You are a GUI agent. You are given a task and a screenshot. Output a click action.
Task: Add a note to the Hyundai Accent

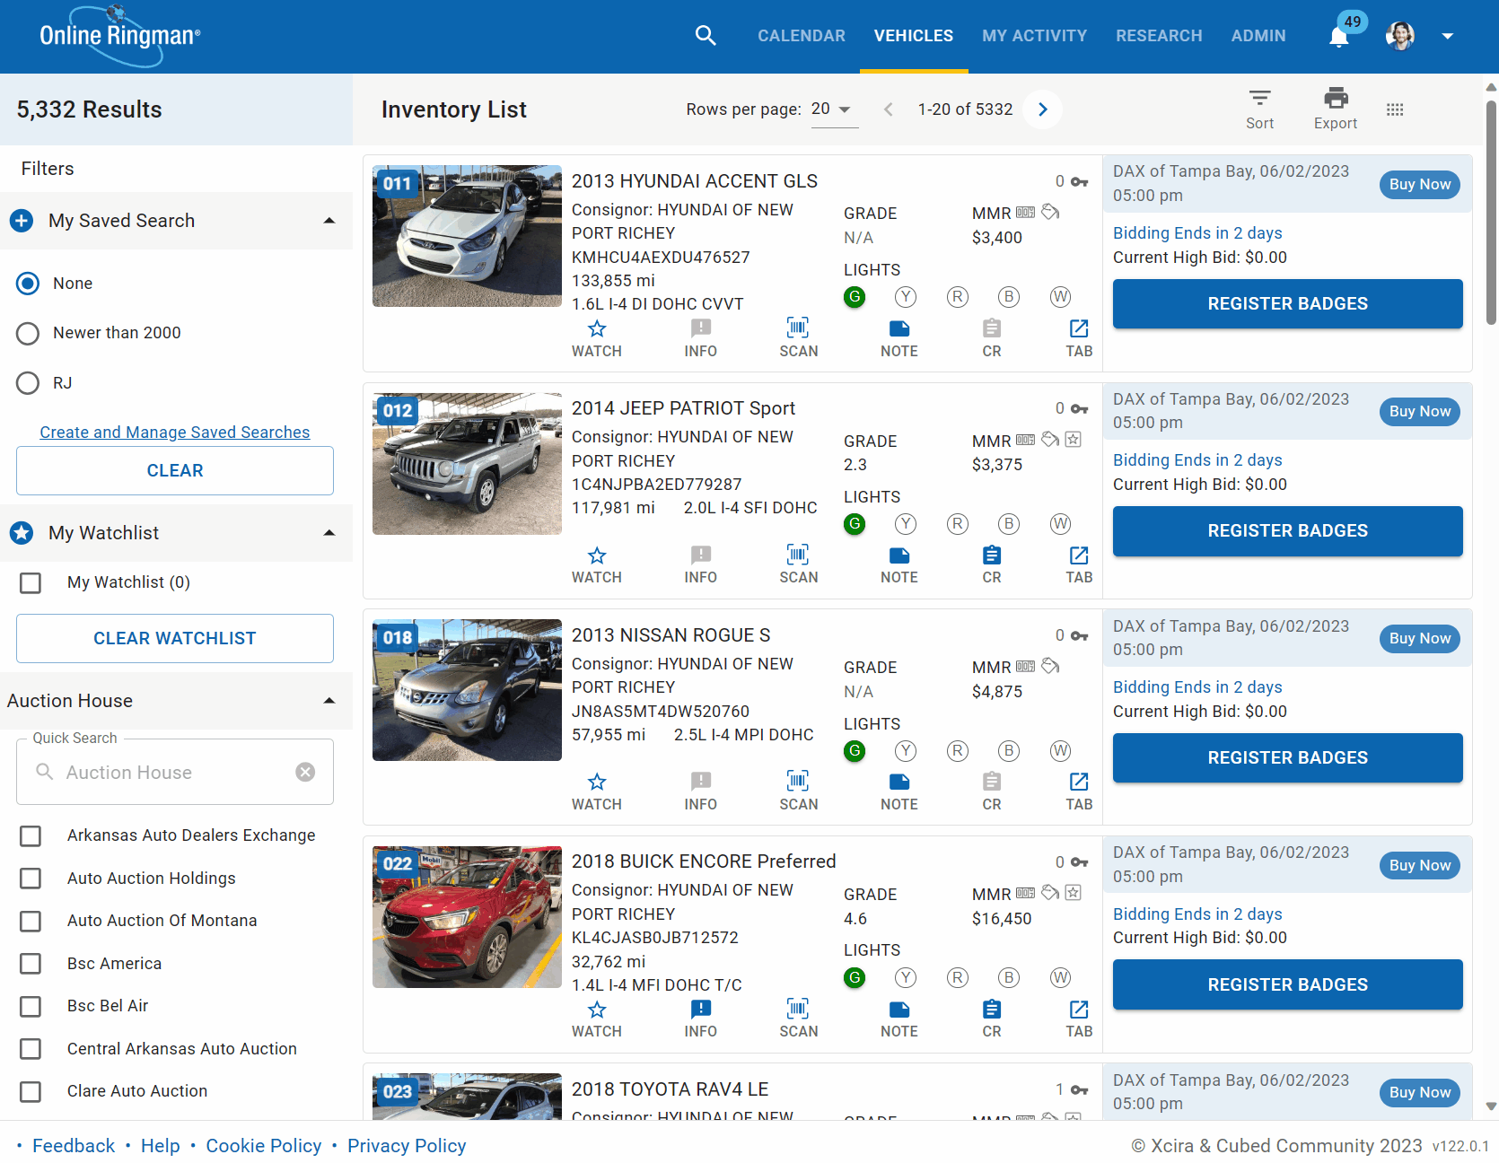[x=899, y=338]
